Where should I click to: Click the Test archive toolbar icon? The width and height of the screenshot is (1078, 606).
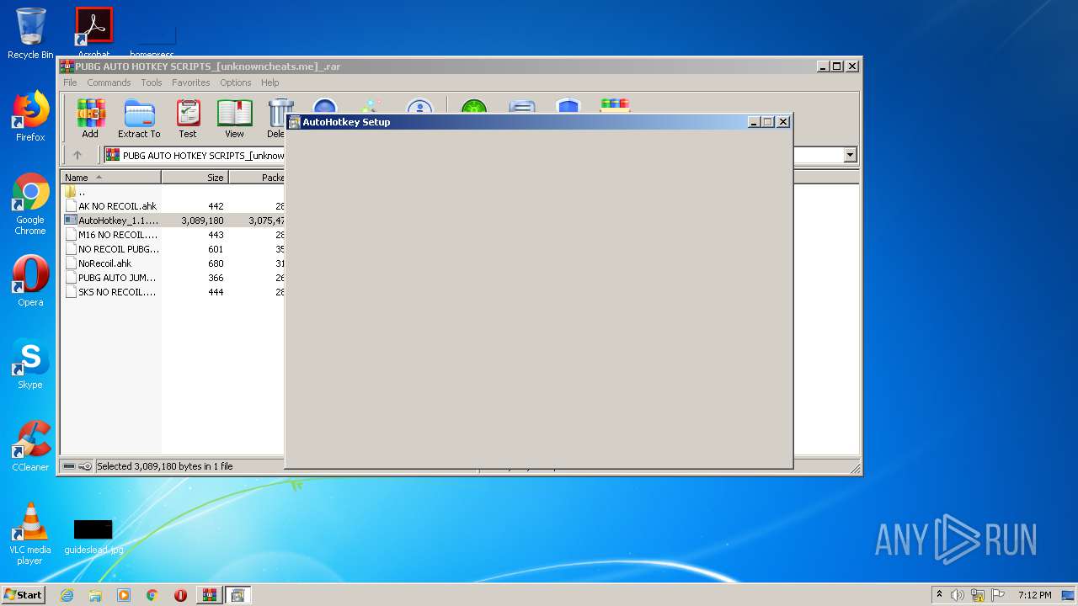[x=188, y=119]
